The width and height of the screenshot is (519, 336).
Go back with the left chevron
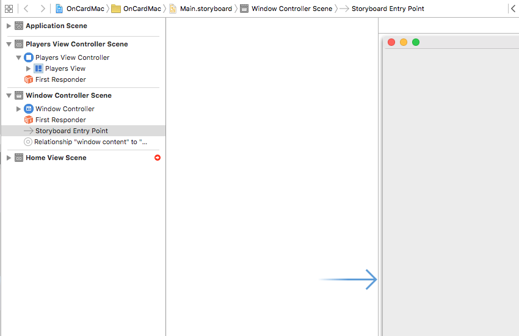tap(26, 9)
